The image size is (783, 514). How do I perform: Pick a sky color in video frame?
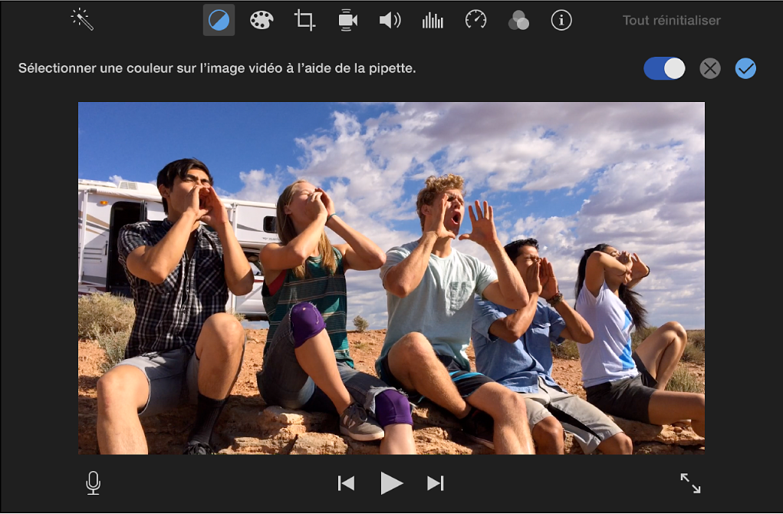tap(192, 134)
